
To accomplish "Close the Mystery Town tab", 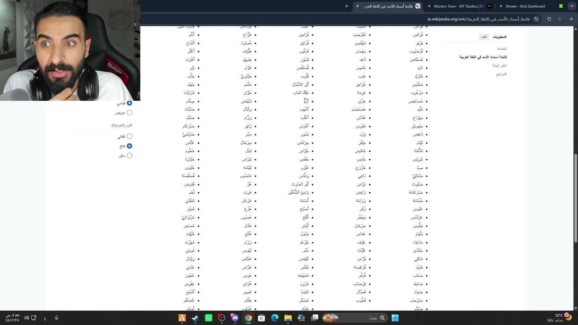I will pyautogui.click(x=429, y=6).
